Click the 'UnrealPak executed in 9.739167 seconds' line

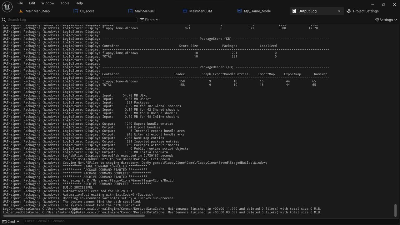pyautogui.click(x=88, y=156)
